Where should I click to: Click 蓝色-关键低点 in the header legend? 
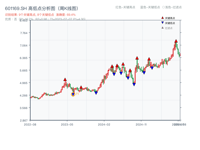(x=150, y=7)
